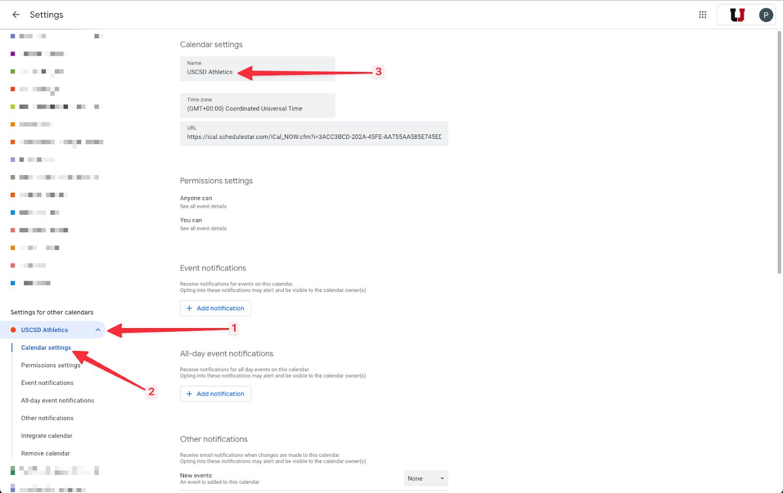This screenshot has width=783, height=493.
Task: Click the 'All-day event notifications' main heading
Action: point(227,354)
